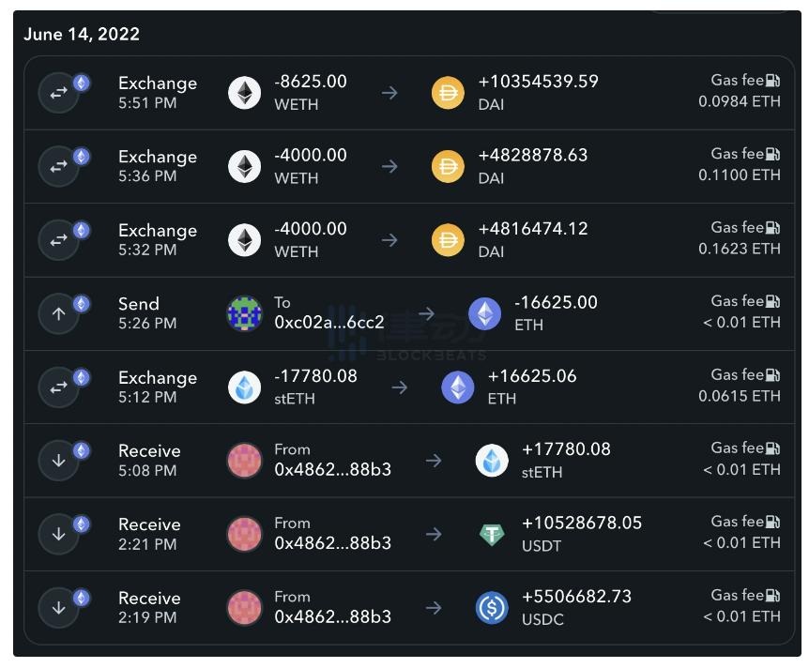The height and width of the screenshot is (668, 809).
Task: Click the exchange icon for 5:51 PM transaction
Action: tap(58, 93)
